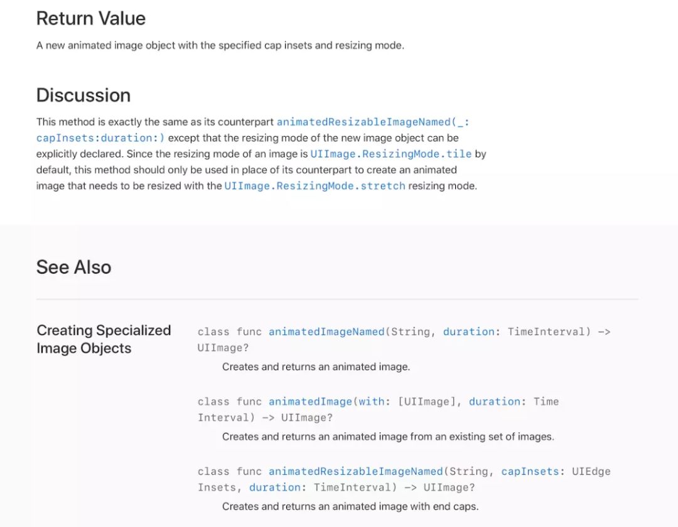Click description mentioning existing set of images

coord(388,437)
